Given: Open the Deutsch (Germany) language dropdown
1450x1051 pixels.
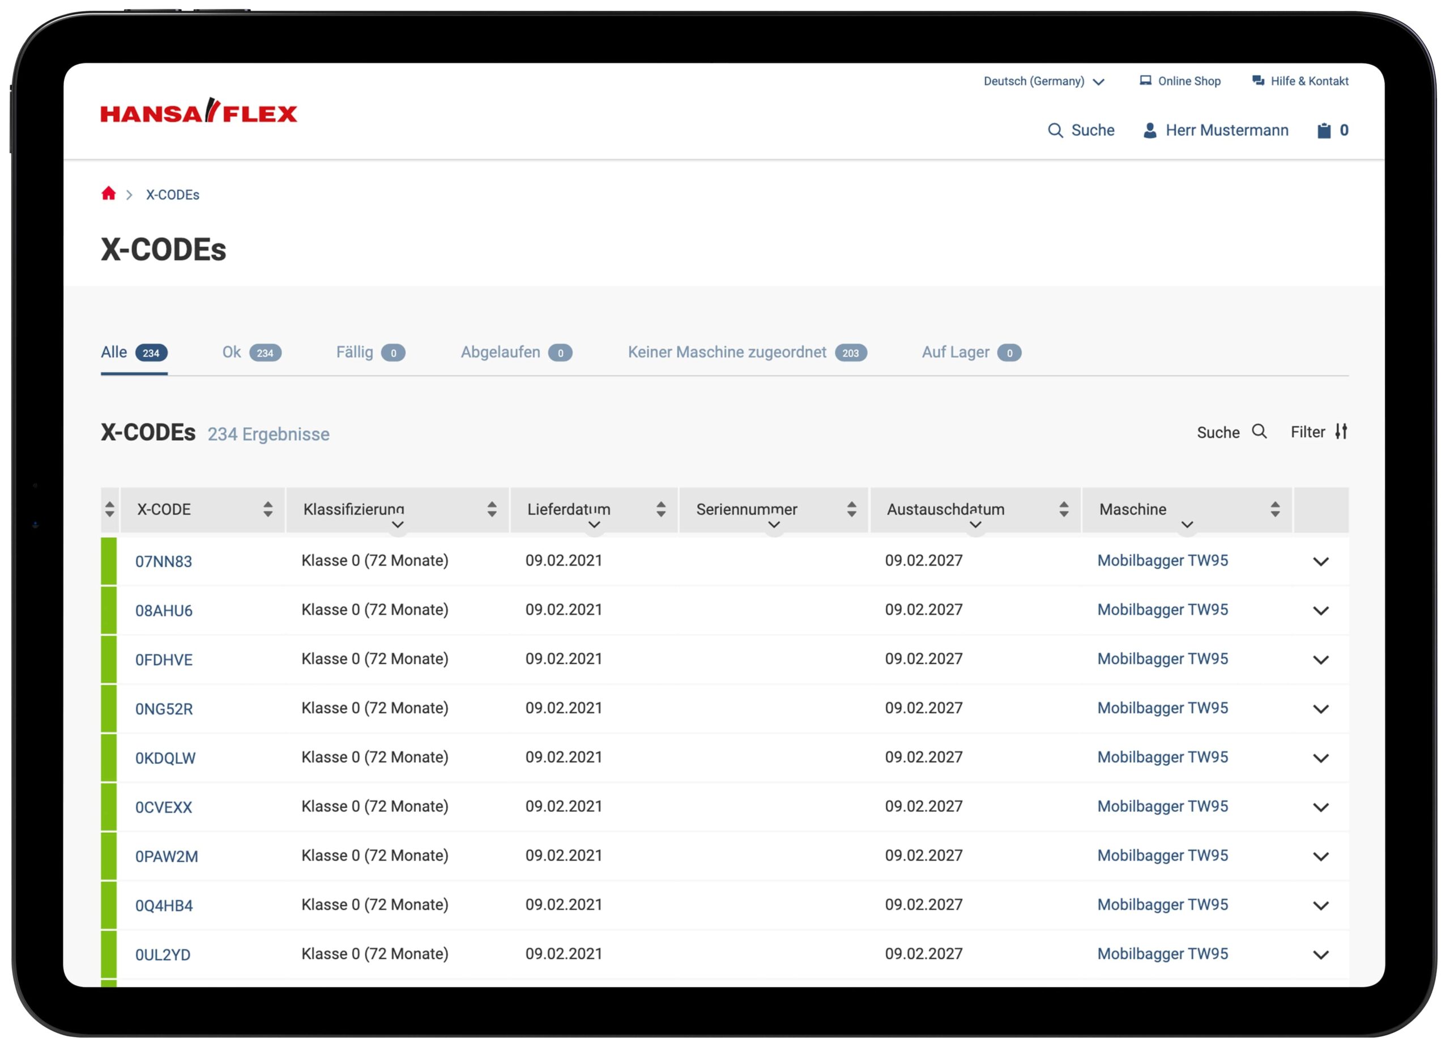Looking at the screenshot, I should tap(1043, 81).
